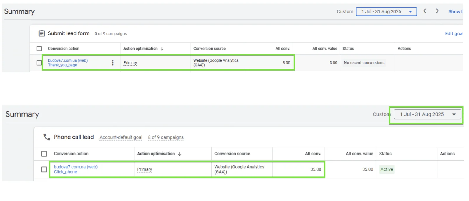
Task: Click the 'Submit lead form' goal title
Action: (x=69, y=33)
